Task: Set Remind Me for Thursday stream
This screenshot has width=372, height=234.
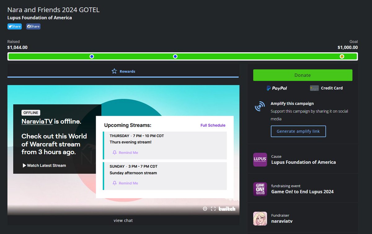Action: click(x=125, y=153)
